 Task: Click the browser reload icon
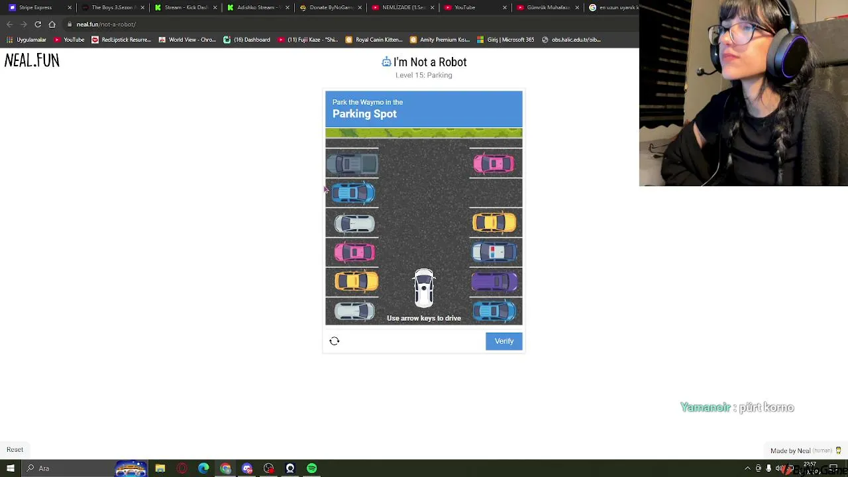[38, 25]
